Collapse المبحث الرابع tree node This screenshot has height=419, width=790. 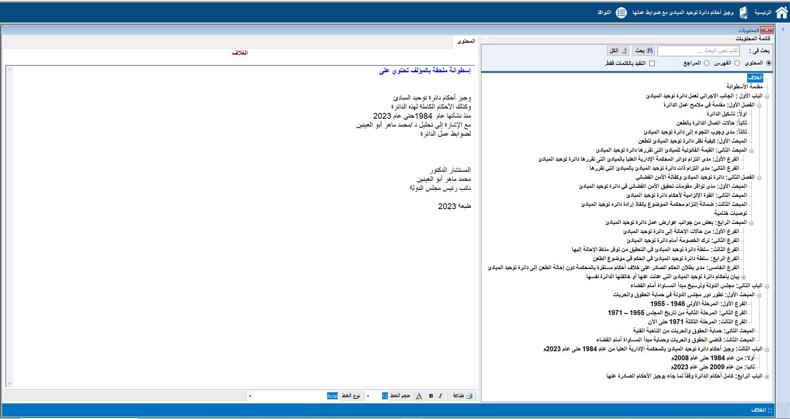click(751, 223)
